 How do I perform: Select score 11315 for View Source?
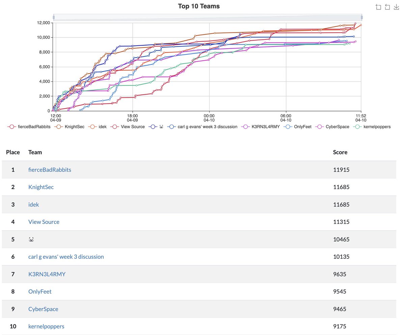[341, 222]
